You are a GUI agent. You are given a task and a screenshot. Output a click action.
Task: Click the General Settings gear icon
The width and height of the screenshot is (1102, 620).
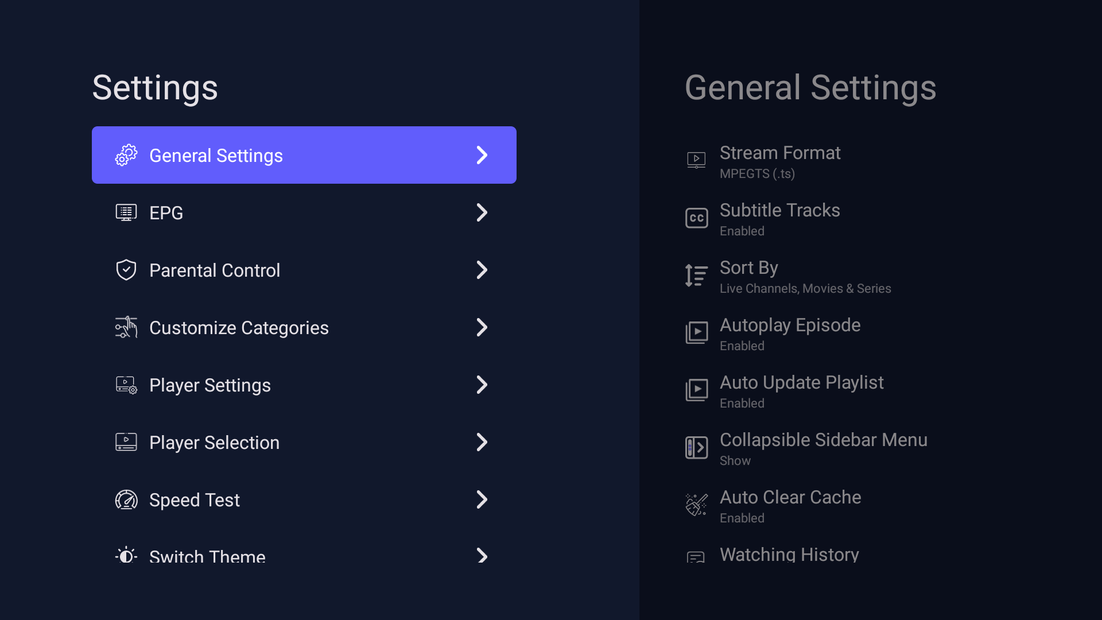[x=126, y=155]
